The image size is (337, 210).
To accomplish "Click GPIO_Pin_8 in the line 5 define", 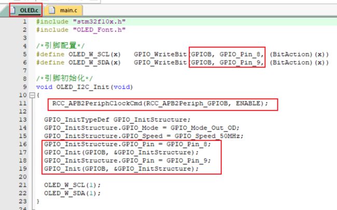I will pyautogui.click(x=240, y=54).
